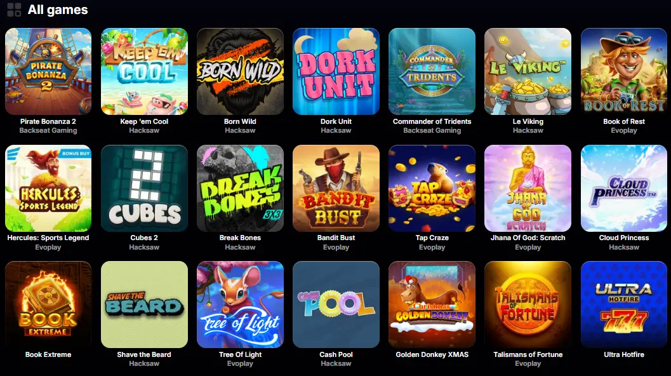Launch the Keep 'em Cool game

pos(144,72)
